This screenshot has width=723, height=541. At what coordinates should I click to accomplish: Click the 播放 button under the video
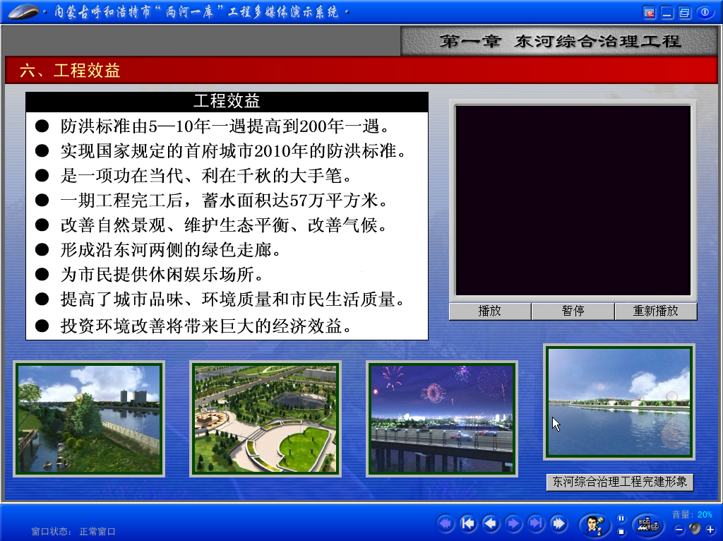click(490, 311)
